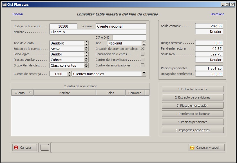Click the Saldo Real value 329,73
Image resolution: width=237 pixels, height=163 pixels.
tap(209, 54)
